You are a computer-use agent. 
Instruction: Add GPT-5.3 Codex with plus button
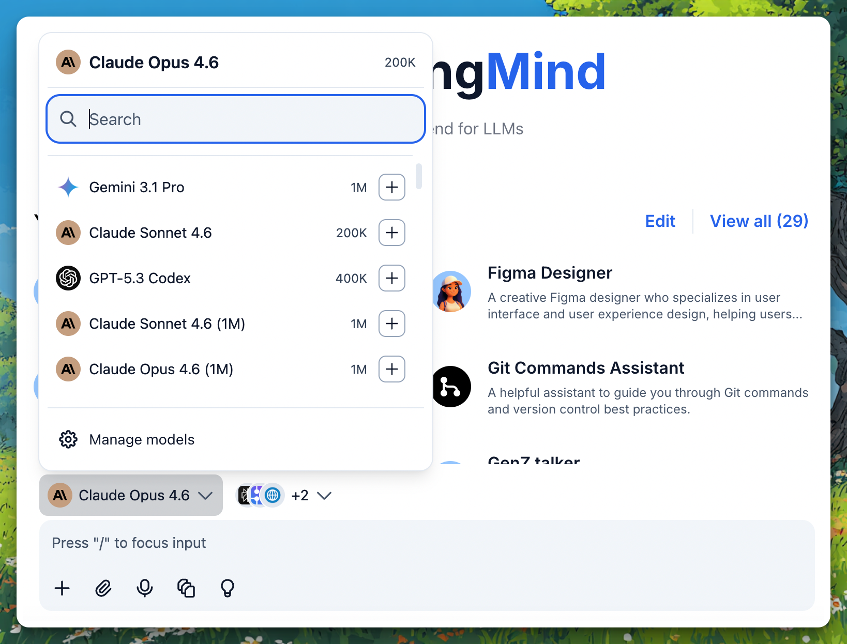[391, 278]
